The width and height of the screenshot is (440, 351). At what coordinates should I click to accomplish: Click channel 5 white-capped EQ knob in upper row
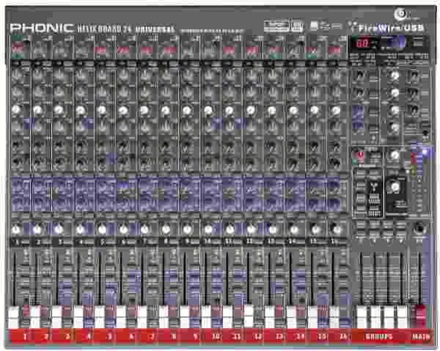click(102, 110)
